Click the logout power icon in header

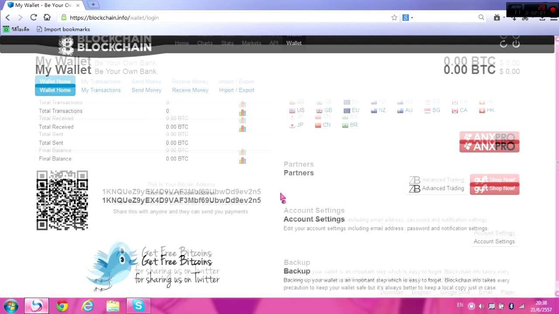click(516, 44)
